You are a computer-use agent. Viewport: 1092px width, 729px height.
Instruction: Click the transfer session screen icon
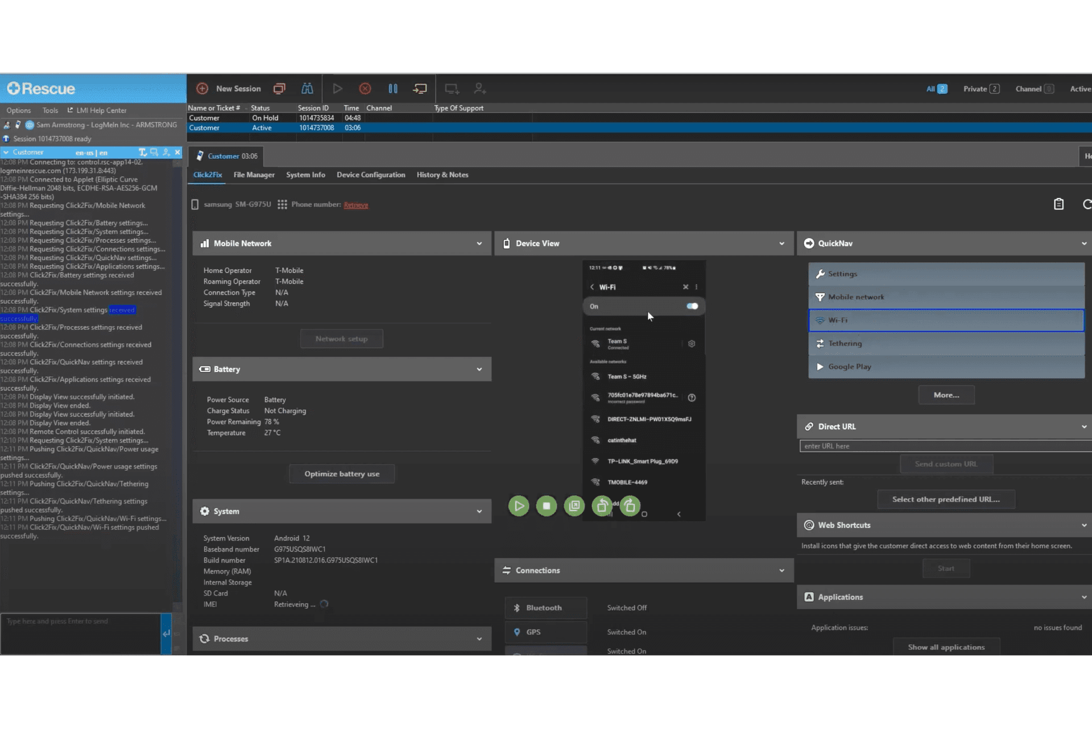point(420,89)
